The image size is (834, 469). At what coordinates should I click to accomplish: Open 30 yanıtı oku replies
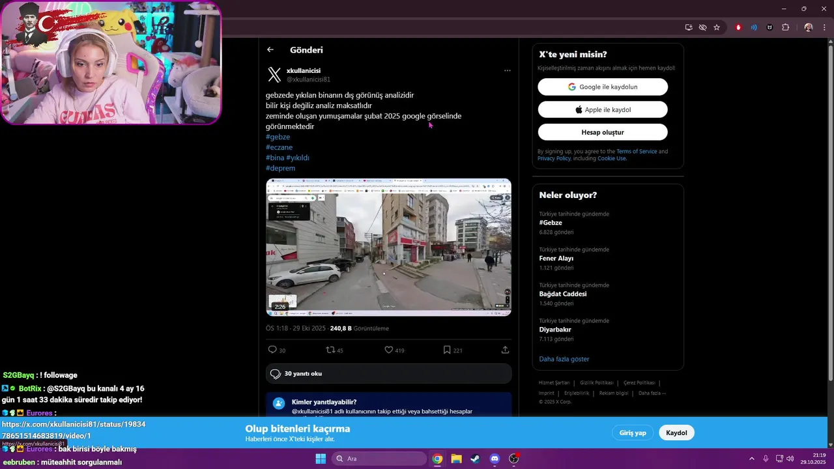tap(388, 374)
